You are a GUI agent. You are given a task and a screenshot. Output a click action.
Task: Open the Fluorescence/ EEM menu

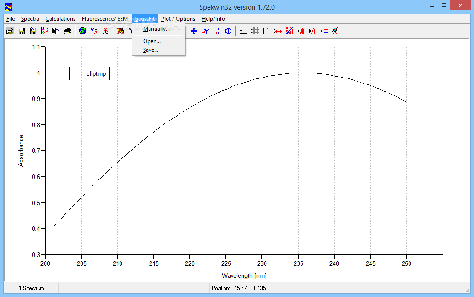pos(105,19)
